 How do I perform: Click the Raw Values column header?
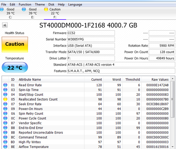click(x=156, y=80)
